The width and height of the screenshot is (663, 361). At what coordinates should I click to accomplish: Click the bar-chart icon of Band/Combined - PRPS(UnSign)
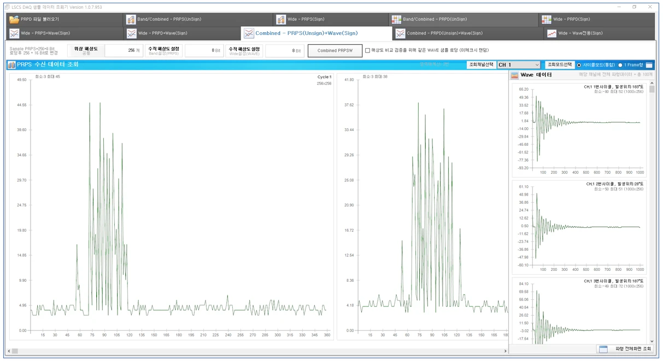tap(131, 20)
